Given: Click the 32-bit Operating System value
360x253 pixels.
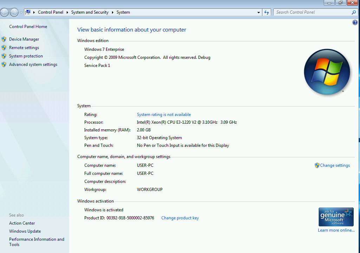Looking at the screenshot, I should [159, 138].
